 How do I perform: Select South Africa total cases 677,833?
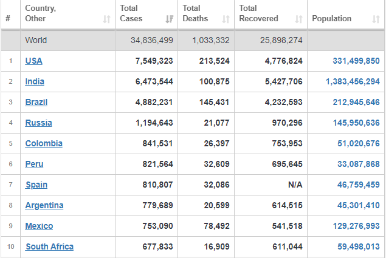(x=157, y=246)
